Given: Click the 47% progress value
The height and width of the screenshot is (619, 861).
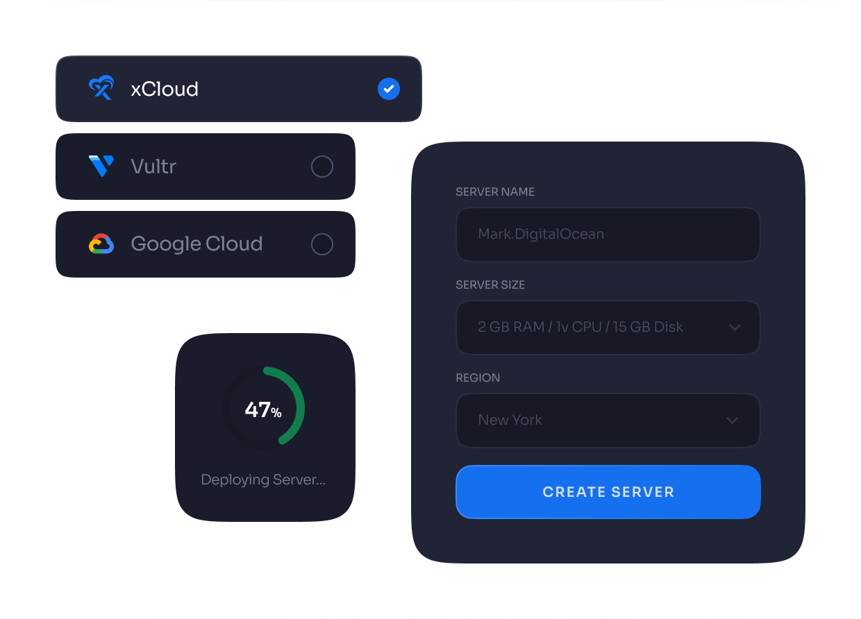Looking at the screenshot, I should [x=263, y=410].
